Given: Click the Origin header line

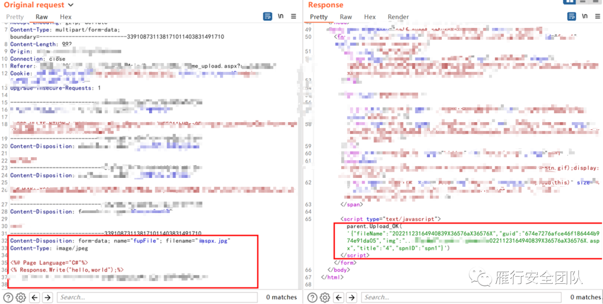Looking at the screenshot, I should [x=65, y=51].
